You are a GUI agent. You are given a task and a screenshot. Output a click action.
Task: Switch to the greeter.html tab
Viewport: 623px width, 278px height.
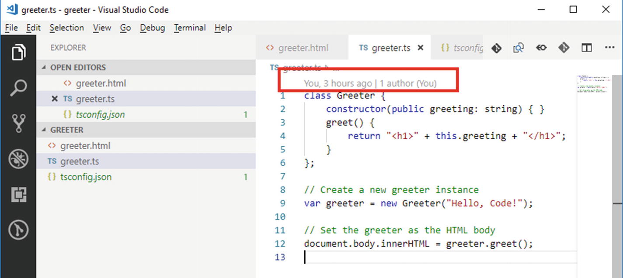[x=303, y=48]
